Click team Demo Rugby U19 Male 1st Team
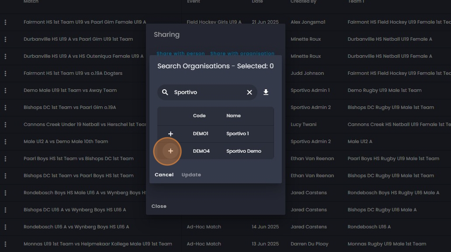The width and height of the screenshot is (451, 252). coord(385,91)
